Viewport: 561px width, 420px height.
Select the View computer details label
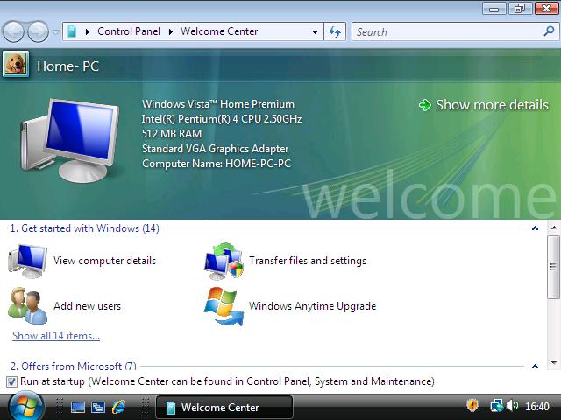coord(105,261)
